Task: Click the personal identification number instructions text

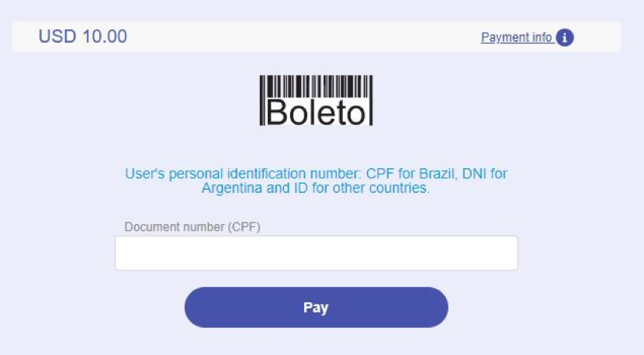Action: (316, 181)
